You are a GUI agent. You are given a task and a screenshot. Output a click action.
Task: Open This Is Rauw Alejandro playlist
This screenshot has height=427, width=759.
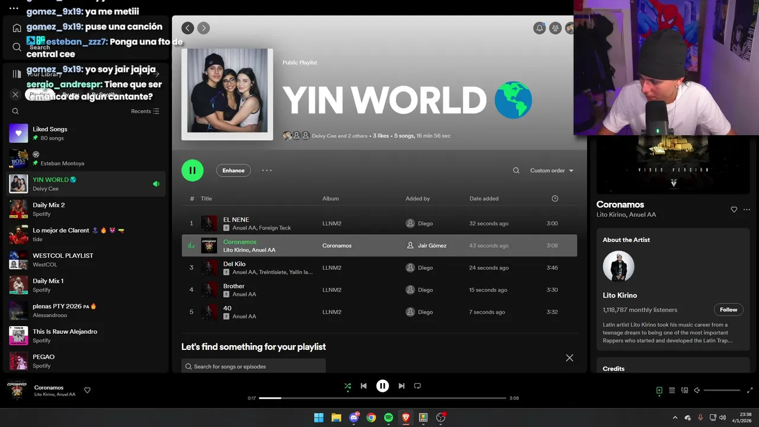86,336
